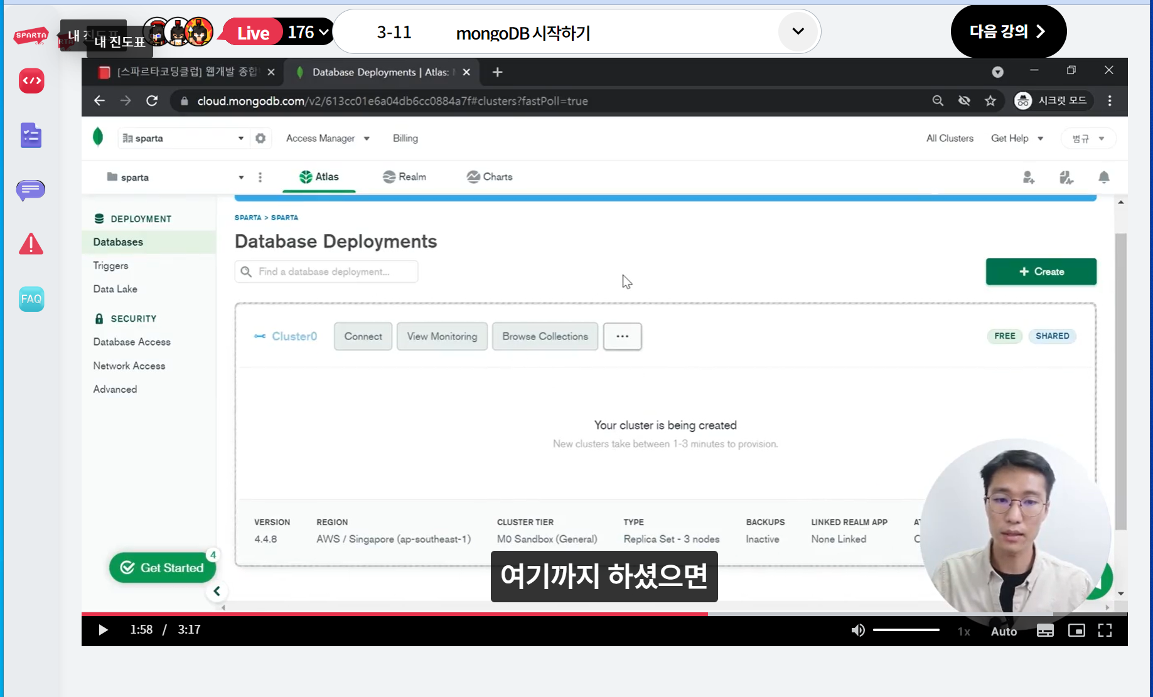Image resolution: width=1153 pixels, height=697 pixels.
Task: Focus the Find a database deployment field
Action: (326, 272)
